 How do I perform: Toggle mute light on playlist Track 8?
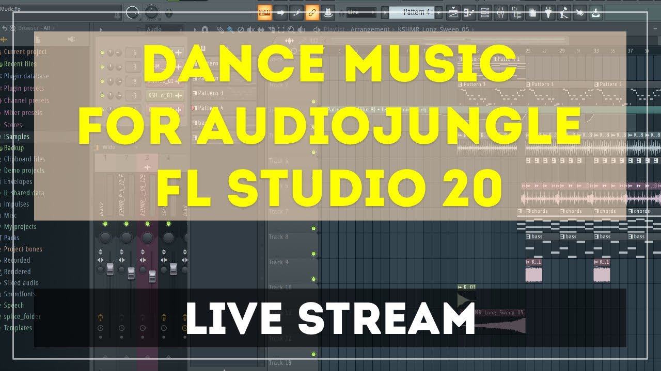coord(313,254)
